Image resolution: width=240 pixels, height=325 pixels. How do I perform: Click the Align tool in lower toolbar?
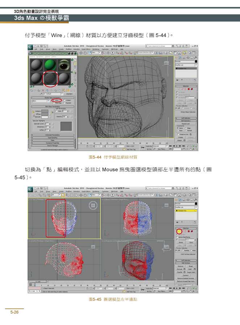click(x=161, y=195)
